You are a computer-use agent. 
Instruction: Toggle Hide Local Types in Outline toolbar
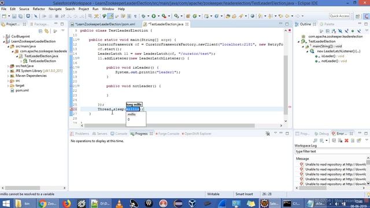pos(359,31)
